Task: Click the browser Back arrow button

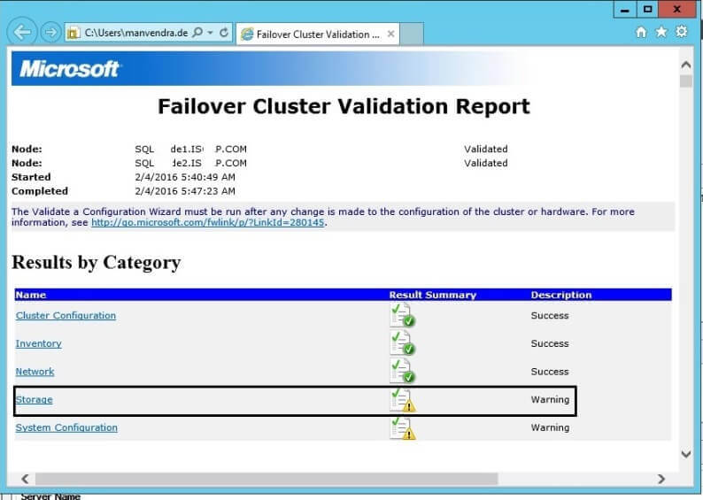Action: (21, 33)
